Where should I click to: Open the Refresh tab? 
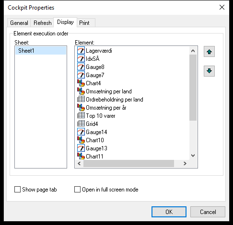pos(43,23)
